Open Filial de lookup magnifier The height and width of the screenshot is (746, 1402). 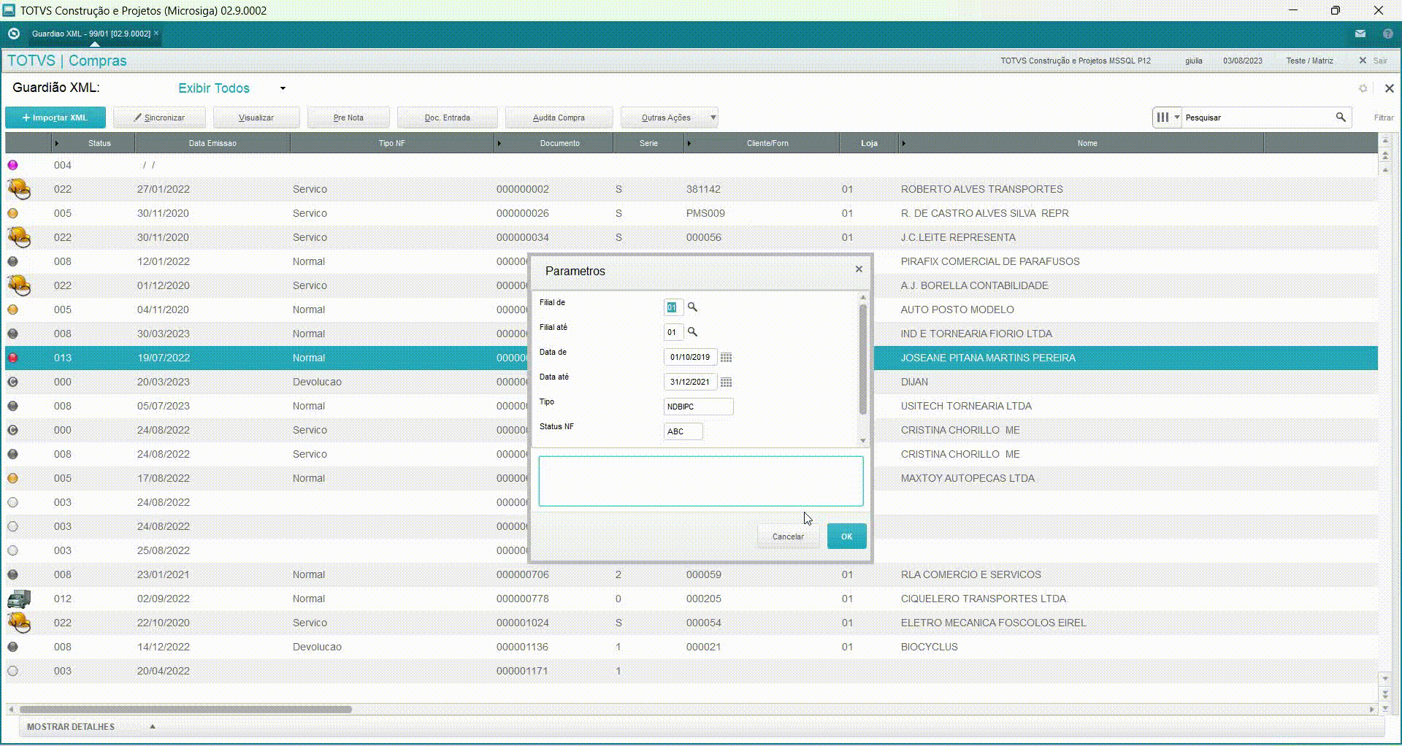692,307
